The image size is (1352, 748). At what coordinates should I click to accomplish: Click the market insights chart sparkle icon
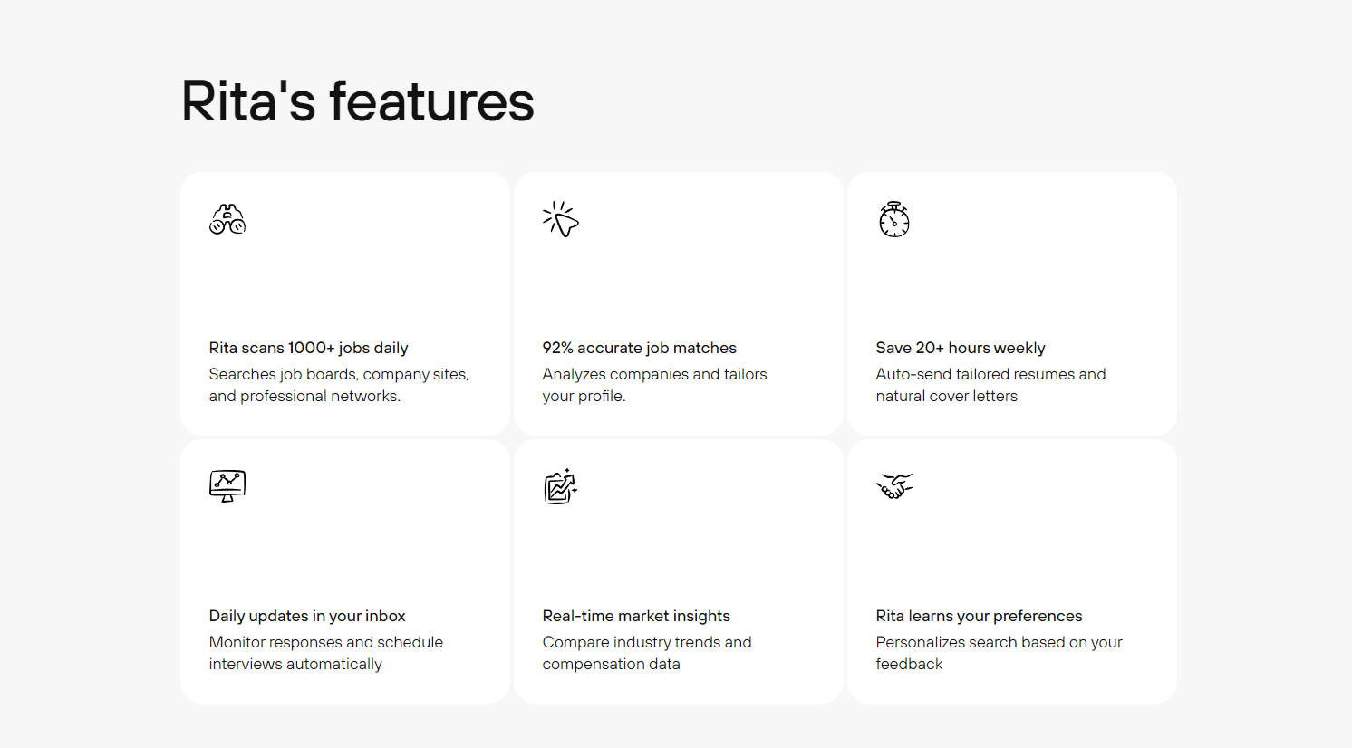coord(561,486)
